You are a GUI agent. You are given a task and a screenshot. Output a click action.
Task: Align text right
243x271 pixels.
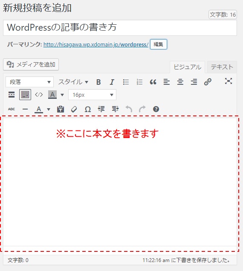click(194, 82)
